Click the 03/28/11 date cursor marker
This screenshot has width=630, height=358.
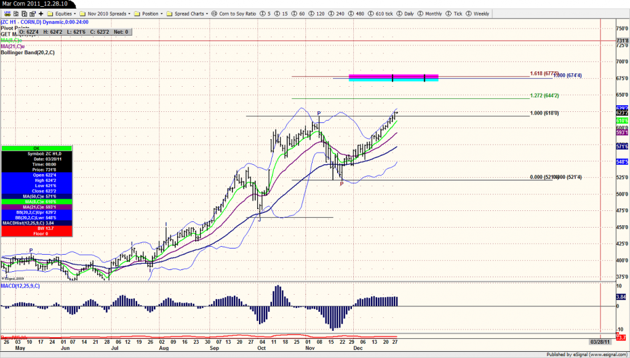600,342
